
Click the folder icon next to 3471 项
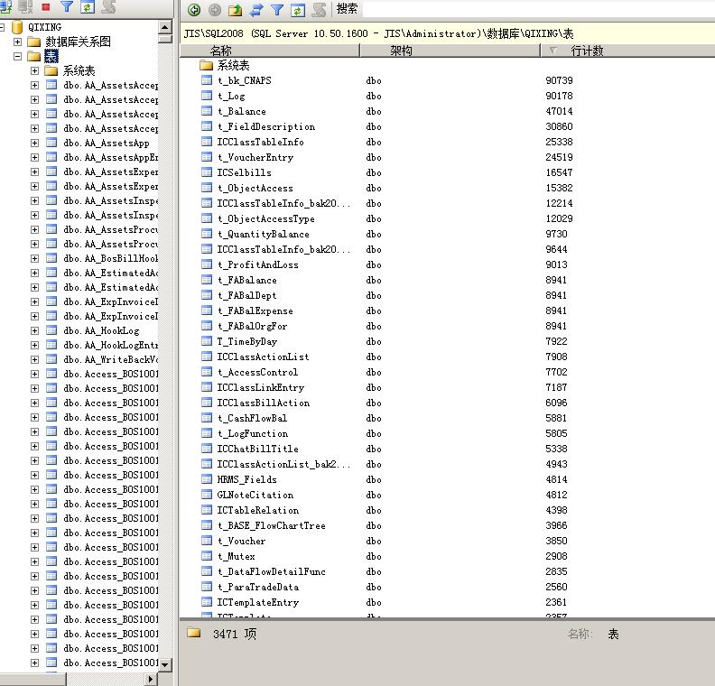tap(194, 633)
